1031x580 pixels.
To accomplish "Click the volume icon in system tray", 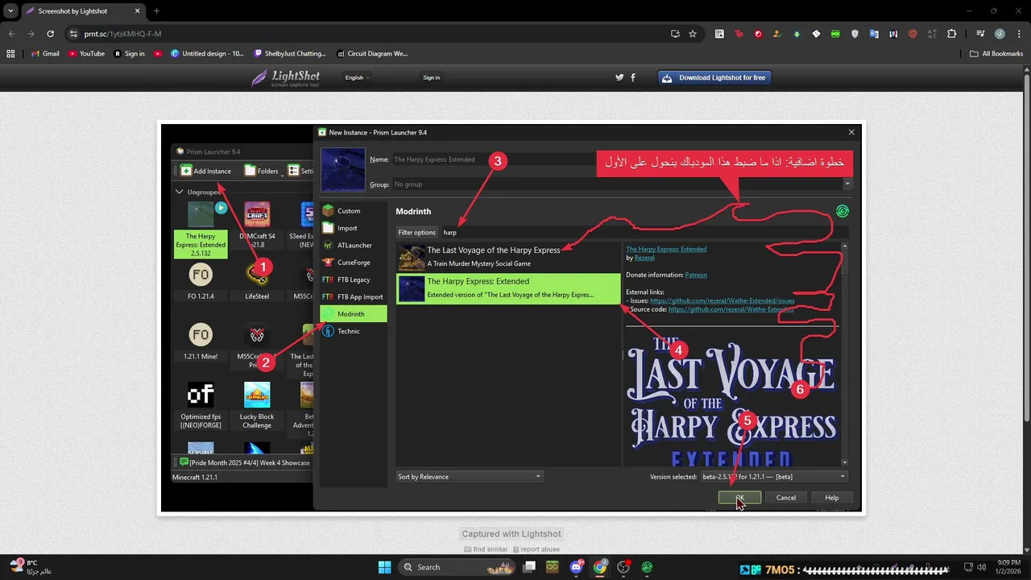I will point(983,567).
